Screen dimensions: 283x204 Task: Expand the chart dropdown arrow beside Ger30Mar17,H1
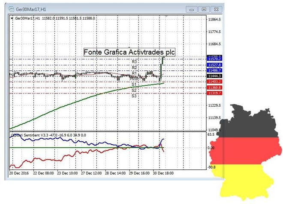(x=12, y=18)
